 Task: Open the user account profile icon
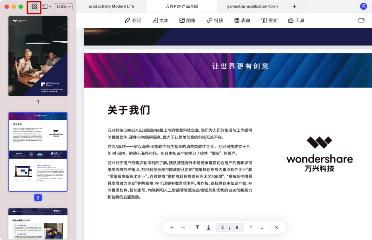(x=363, y=6)
